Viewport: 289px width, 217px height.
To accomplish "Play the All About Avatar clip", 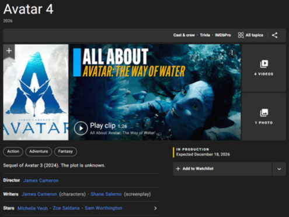I will (81, 128).
